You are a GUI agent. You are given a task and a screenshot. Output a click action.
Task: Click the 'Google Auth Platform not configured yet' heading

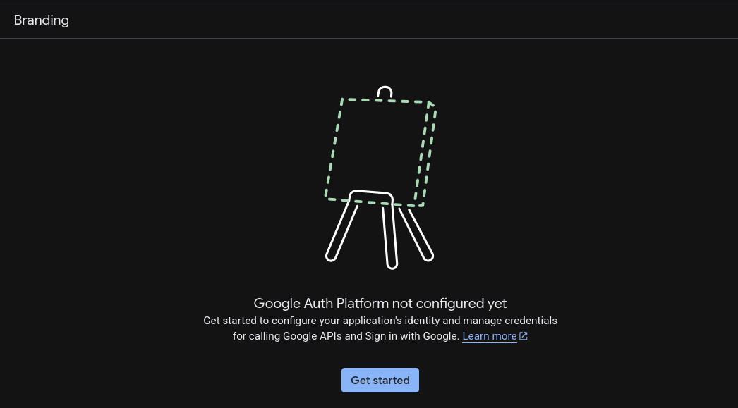[380, 303]
